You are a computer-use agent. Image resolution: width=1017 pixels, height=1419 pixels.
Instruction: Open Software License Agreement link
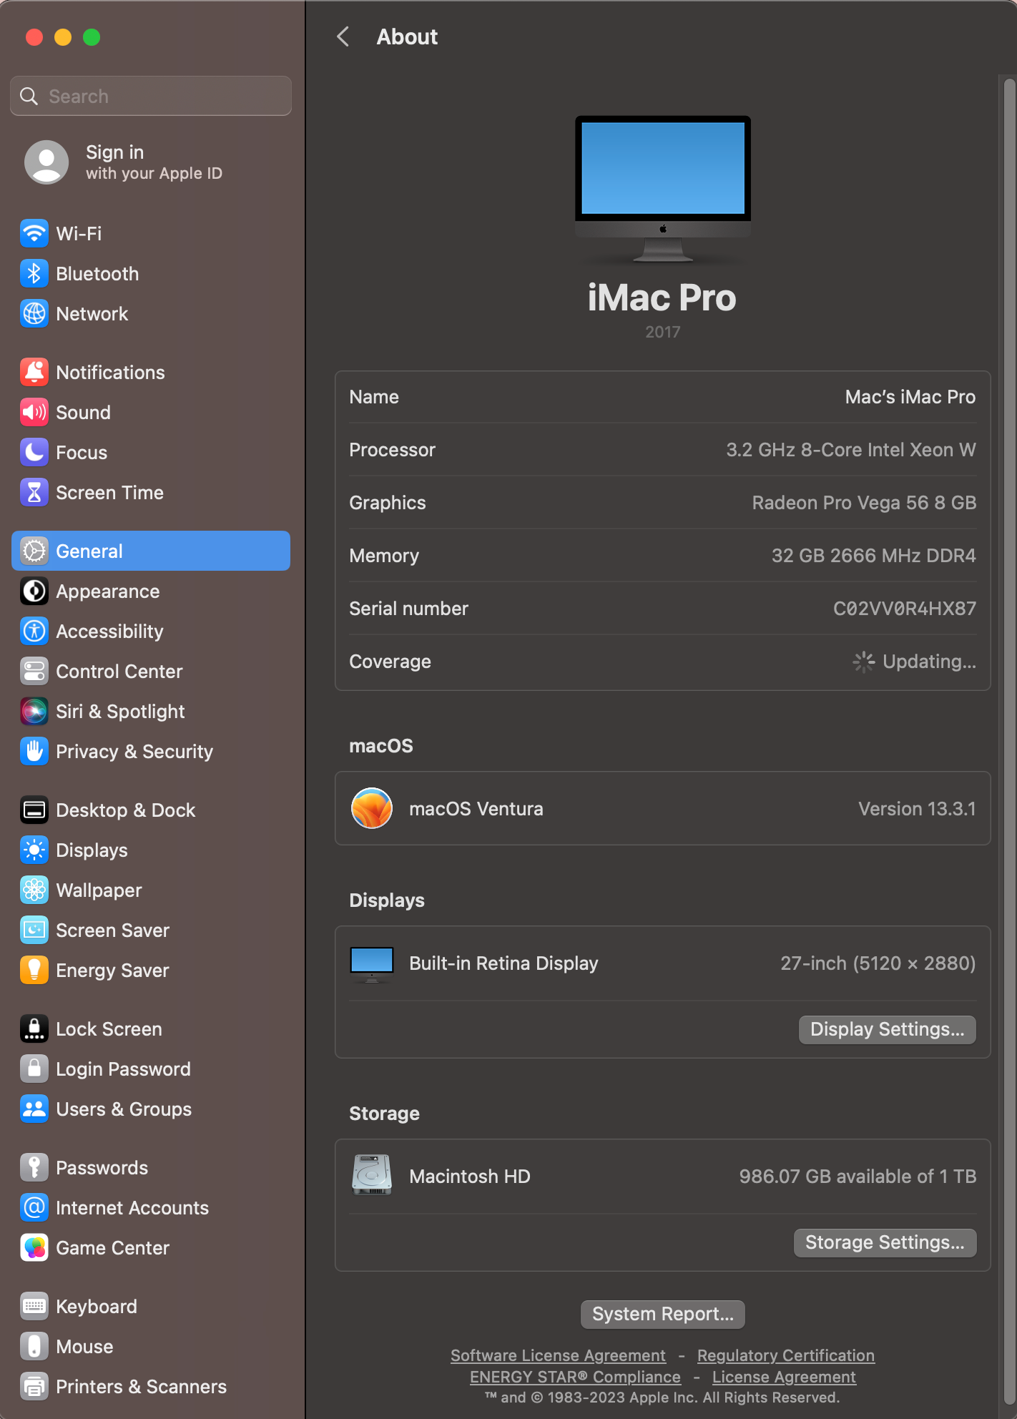(558, 1355)
